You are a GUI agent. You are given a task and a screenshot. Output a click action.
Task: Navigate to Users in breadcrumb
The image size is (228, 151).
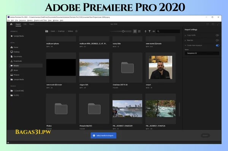point(53,31)
